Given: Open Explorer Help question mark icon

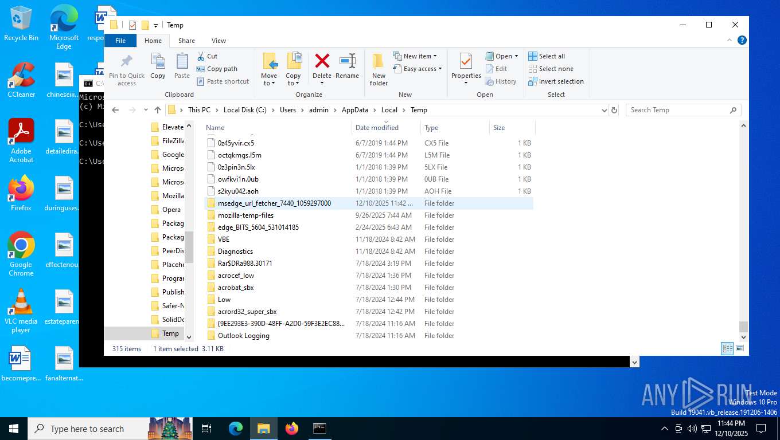Looking at the screenshot, I should [742, 40].
